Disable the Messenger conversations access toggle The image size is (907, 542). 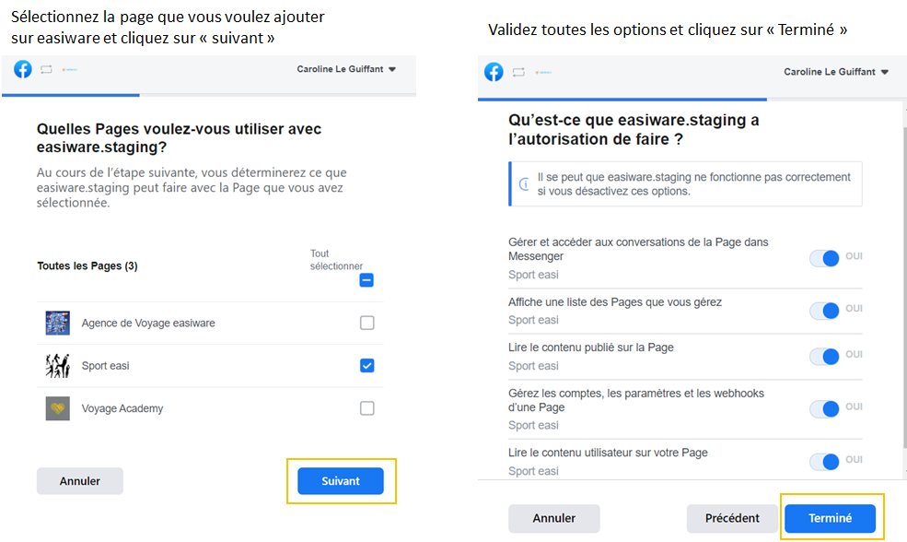[825, 258]
